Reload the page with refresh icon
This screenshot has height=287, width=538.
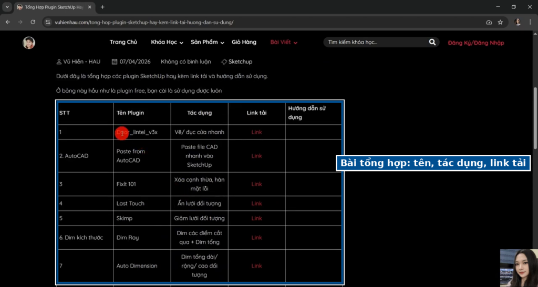pos(33,22)
